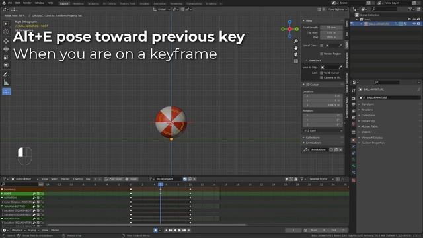The image size is (423, 238).
Task: Switch orthographic/perspective grid icon in viewport
Action: coord(296,61)
